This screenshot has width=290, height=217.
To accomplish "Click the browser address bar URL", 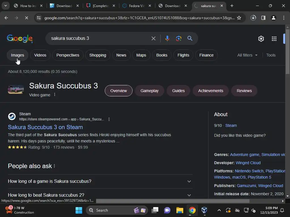I will [139, 18].
